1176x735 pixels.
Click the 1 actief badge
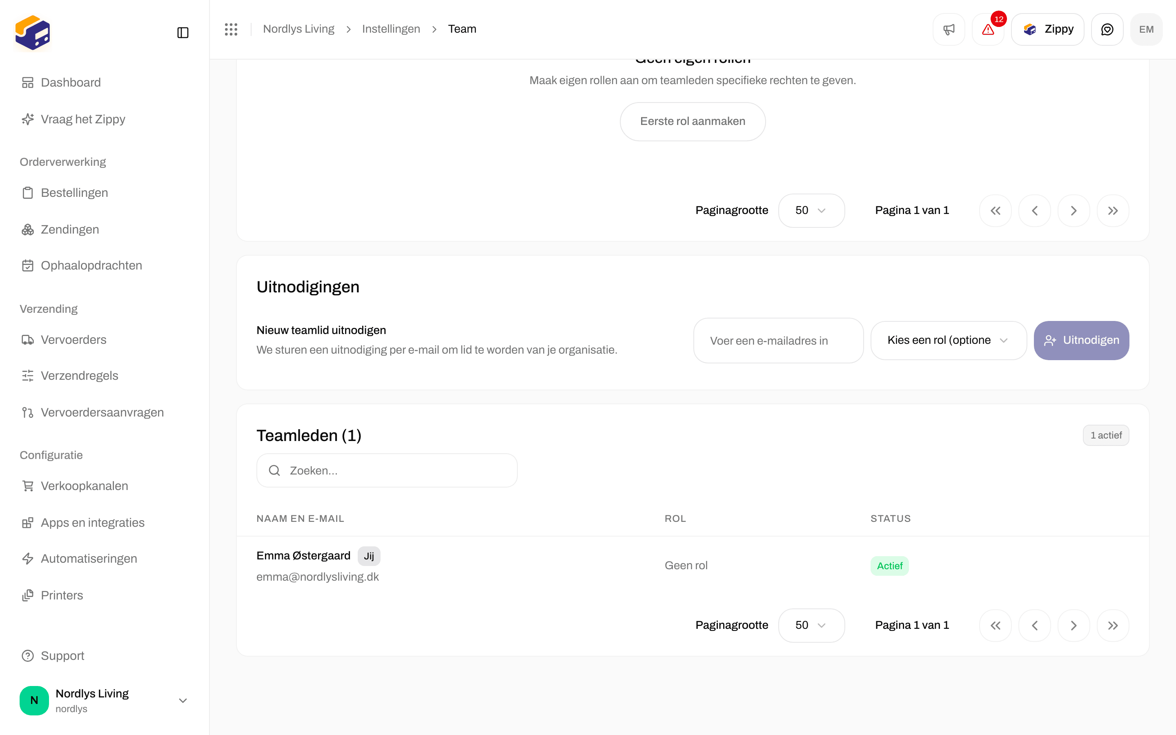(x=1105, y=436)
